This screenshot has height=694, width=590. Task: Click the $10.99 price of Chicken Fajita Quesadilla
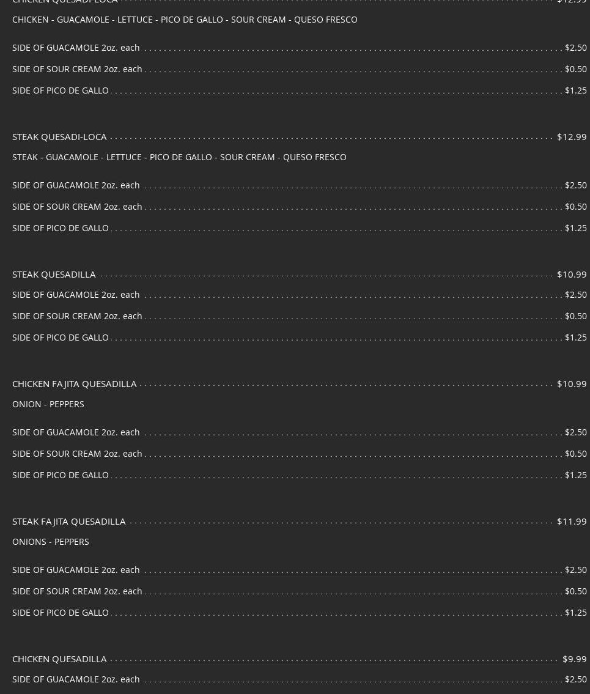[x=572, y=384]
